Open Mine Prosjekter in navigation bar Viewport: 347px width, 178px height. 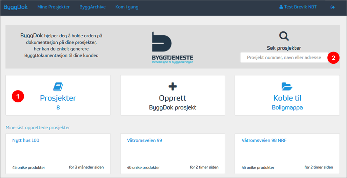(54, 7)
